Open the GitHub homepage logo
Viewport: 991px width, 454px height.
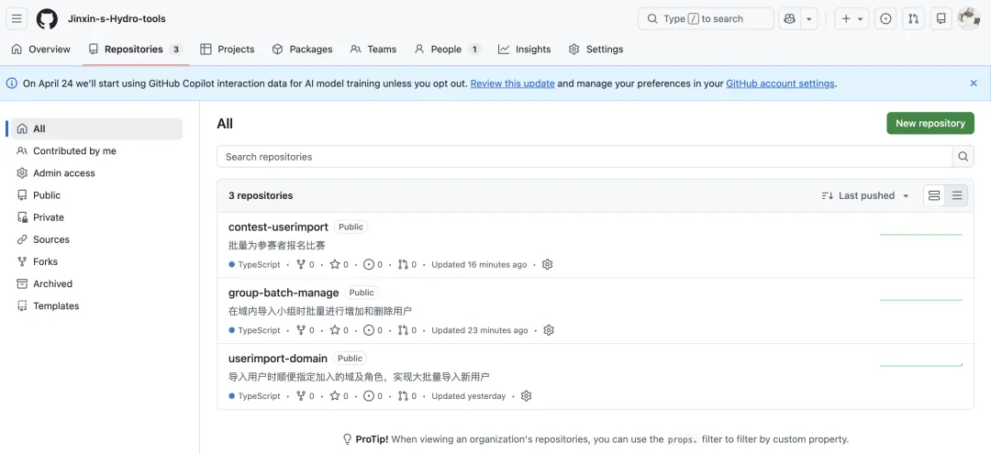47,18
